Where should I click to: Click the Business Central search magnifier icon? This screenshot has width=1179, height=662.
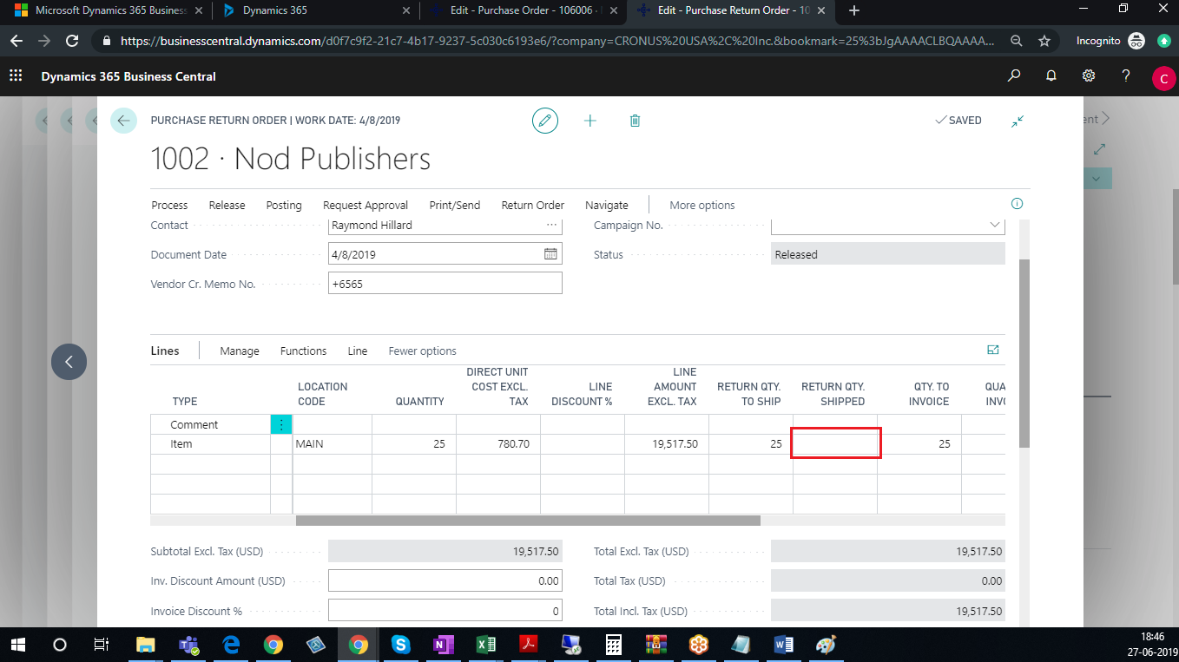pos(1013,76)
